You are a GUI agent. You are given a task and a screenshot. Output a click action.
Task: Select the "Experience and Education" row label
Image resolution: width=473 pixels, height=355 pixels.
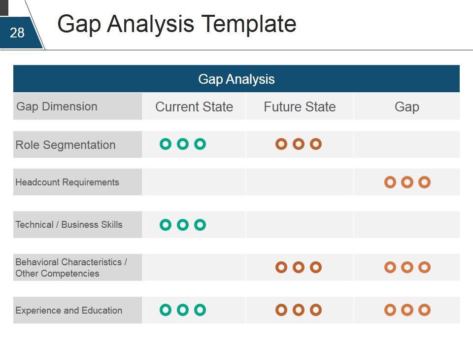[69, 311]
